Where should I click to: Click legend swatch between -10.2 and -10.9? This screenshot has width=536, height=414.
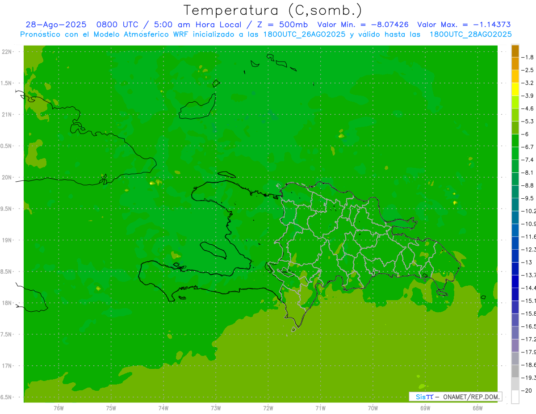pos(515,217)
